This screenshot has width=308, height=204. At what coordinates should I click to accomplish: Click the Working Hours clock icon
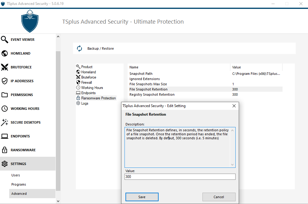click(x=5, y=109)
